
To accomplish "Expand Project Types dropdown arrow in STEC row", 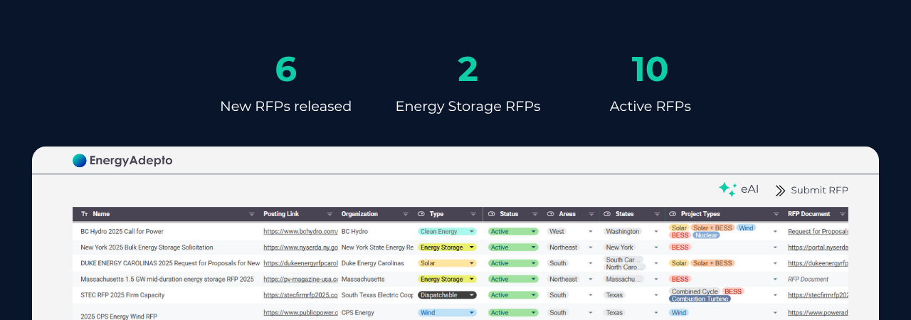I will 775,295.
